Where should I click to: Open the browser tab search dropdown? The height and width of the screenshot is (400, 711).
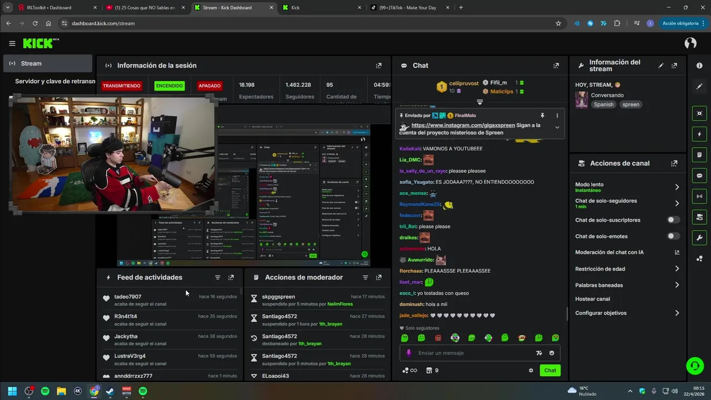point(8,8)
